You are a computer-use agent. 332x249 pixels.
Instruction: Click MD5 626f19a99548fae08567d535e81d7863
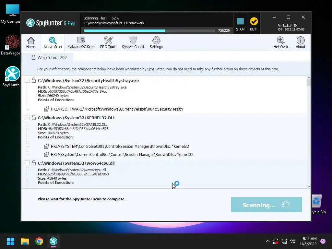coord(74,174)
